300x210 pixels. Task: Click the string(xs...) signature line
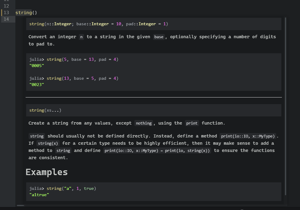tap(45, 110)
